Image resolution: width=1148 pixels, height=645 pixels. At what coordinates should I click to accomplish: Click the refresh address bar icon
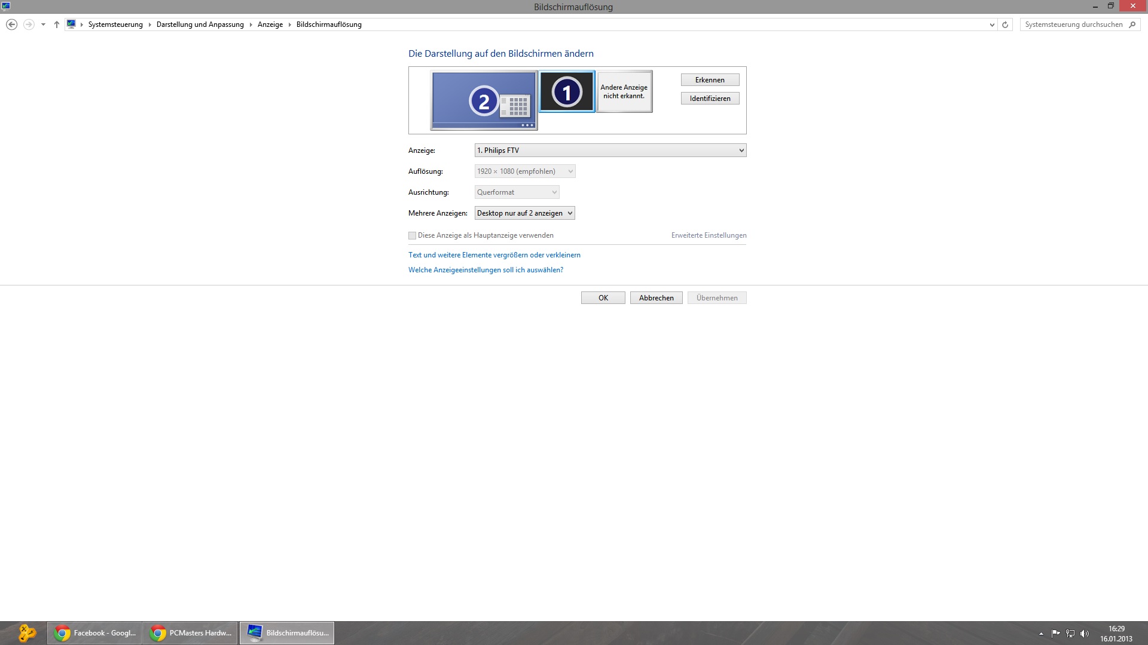[x=1005, y=24]
